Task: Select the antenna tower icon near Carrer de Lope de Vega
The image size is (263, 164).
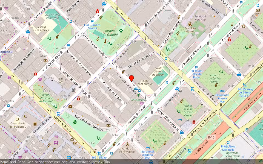Action: click(x=73, y=90)
